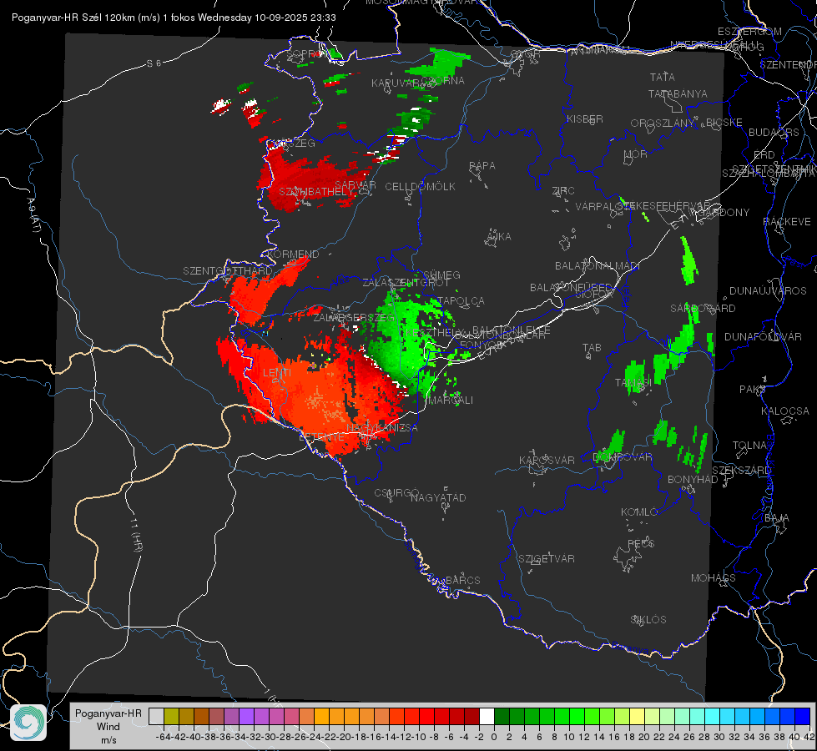Viewport: 817px width, 751px height.
Task: Click the BAJA city label
Action: (x=777, y=518)
